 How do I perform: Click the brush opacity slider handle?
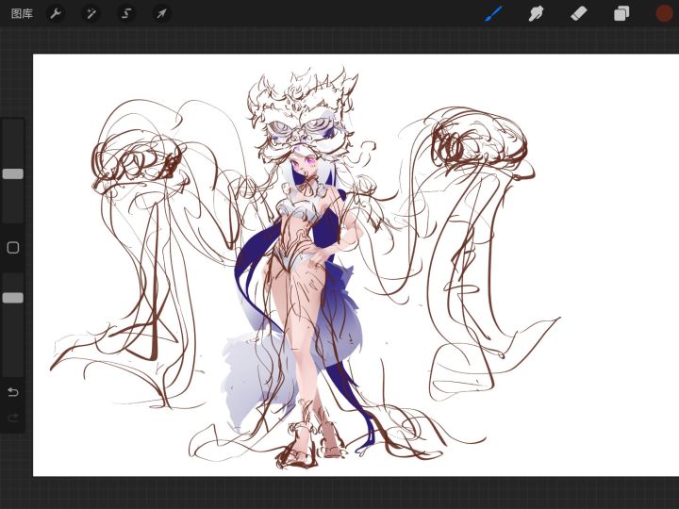pyautogui.click(x=13, y=298)
